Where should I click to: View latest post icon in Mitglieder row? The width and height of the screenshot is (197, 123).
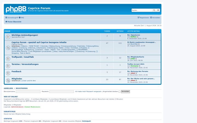(136, 80)
